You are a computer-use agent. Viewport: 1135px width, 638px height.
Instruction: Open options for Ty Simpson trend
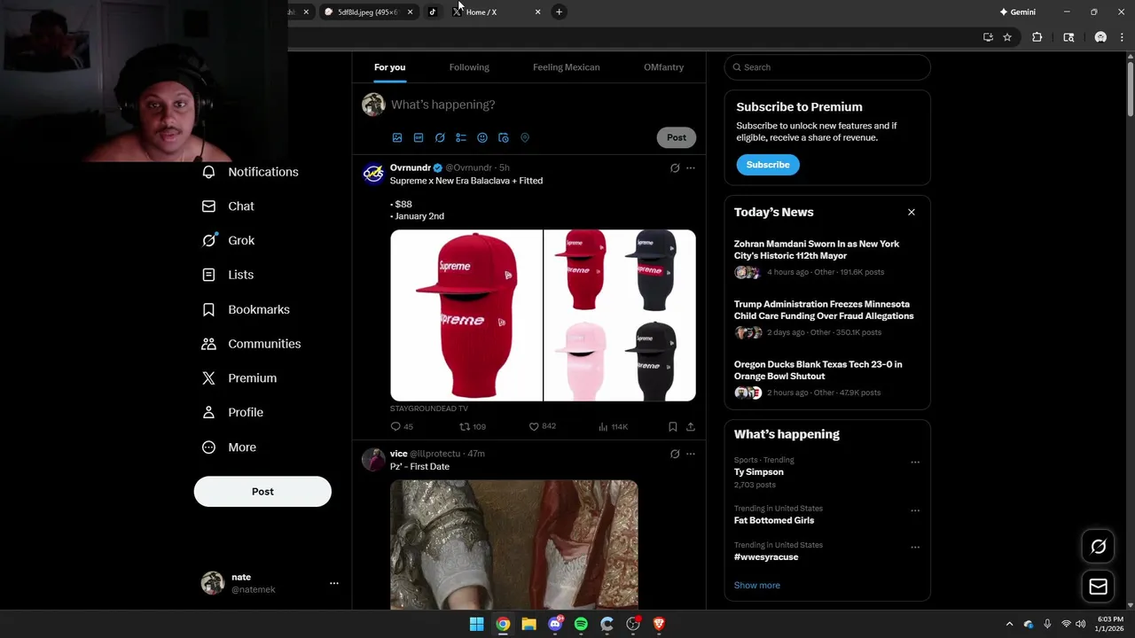pyautogui.click(x=915, y=462)
